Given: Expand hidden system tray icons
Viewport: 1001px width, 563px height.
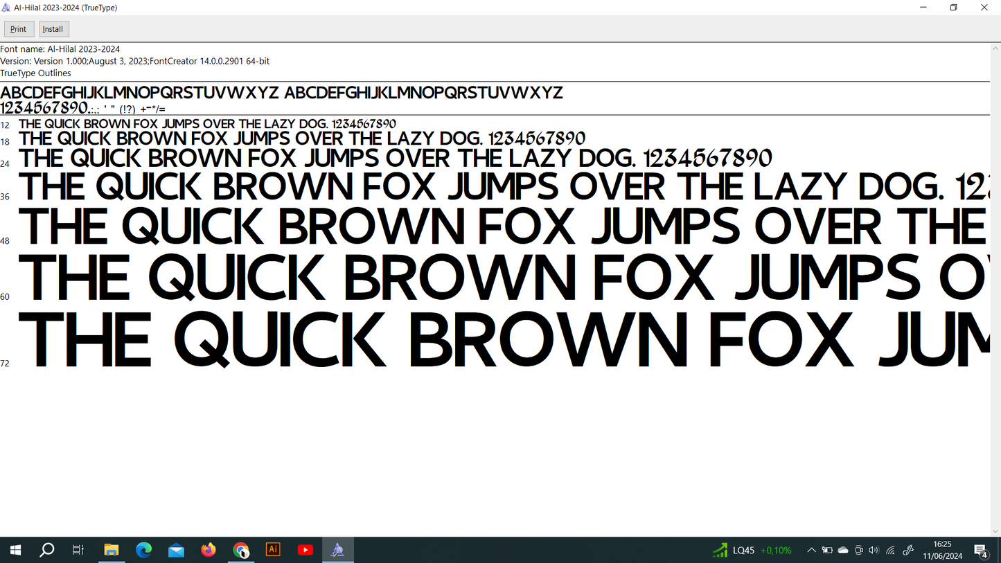Looking at the screenshot, I should click(811, 550).
